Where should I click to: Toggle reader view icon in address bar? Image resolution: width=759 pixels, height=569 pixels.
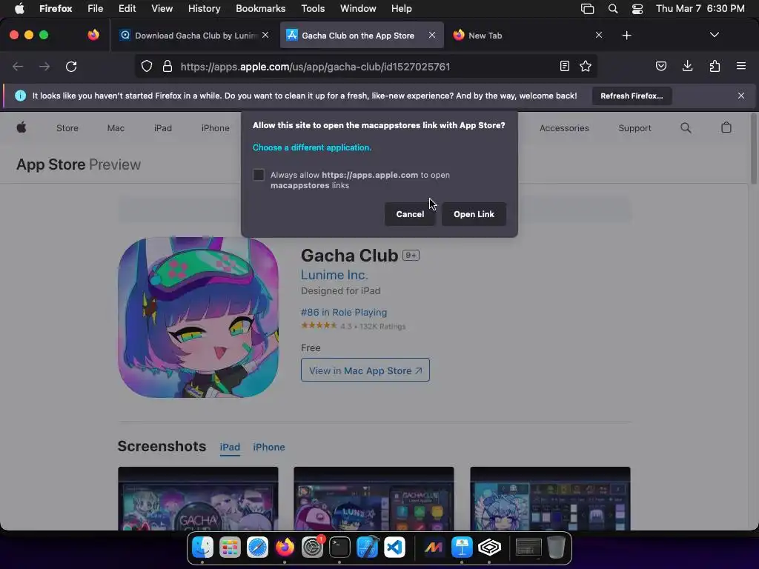(x=564, y=66)
